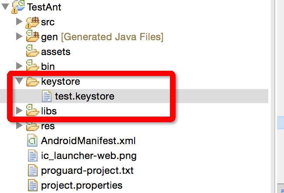Select proguard-project.txt in the tree
This screenshot has width=284, height=193.
pos(87,170)
